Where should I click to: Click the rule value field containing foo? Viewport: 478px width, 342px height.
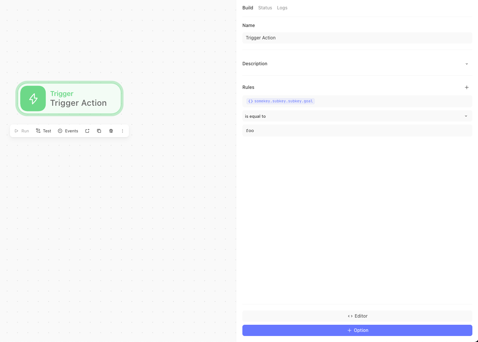[357, 130]
